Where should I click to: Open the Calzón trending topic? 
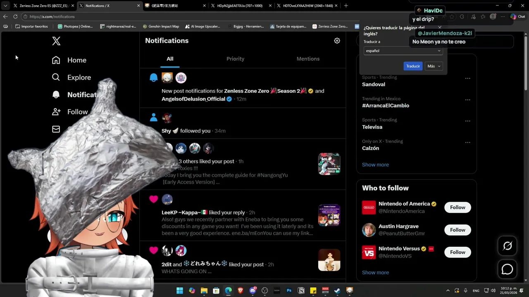[370, 148]
